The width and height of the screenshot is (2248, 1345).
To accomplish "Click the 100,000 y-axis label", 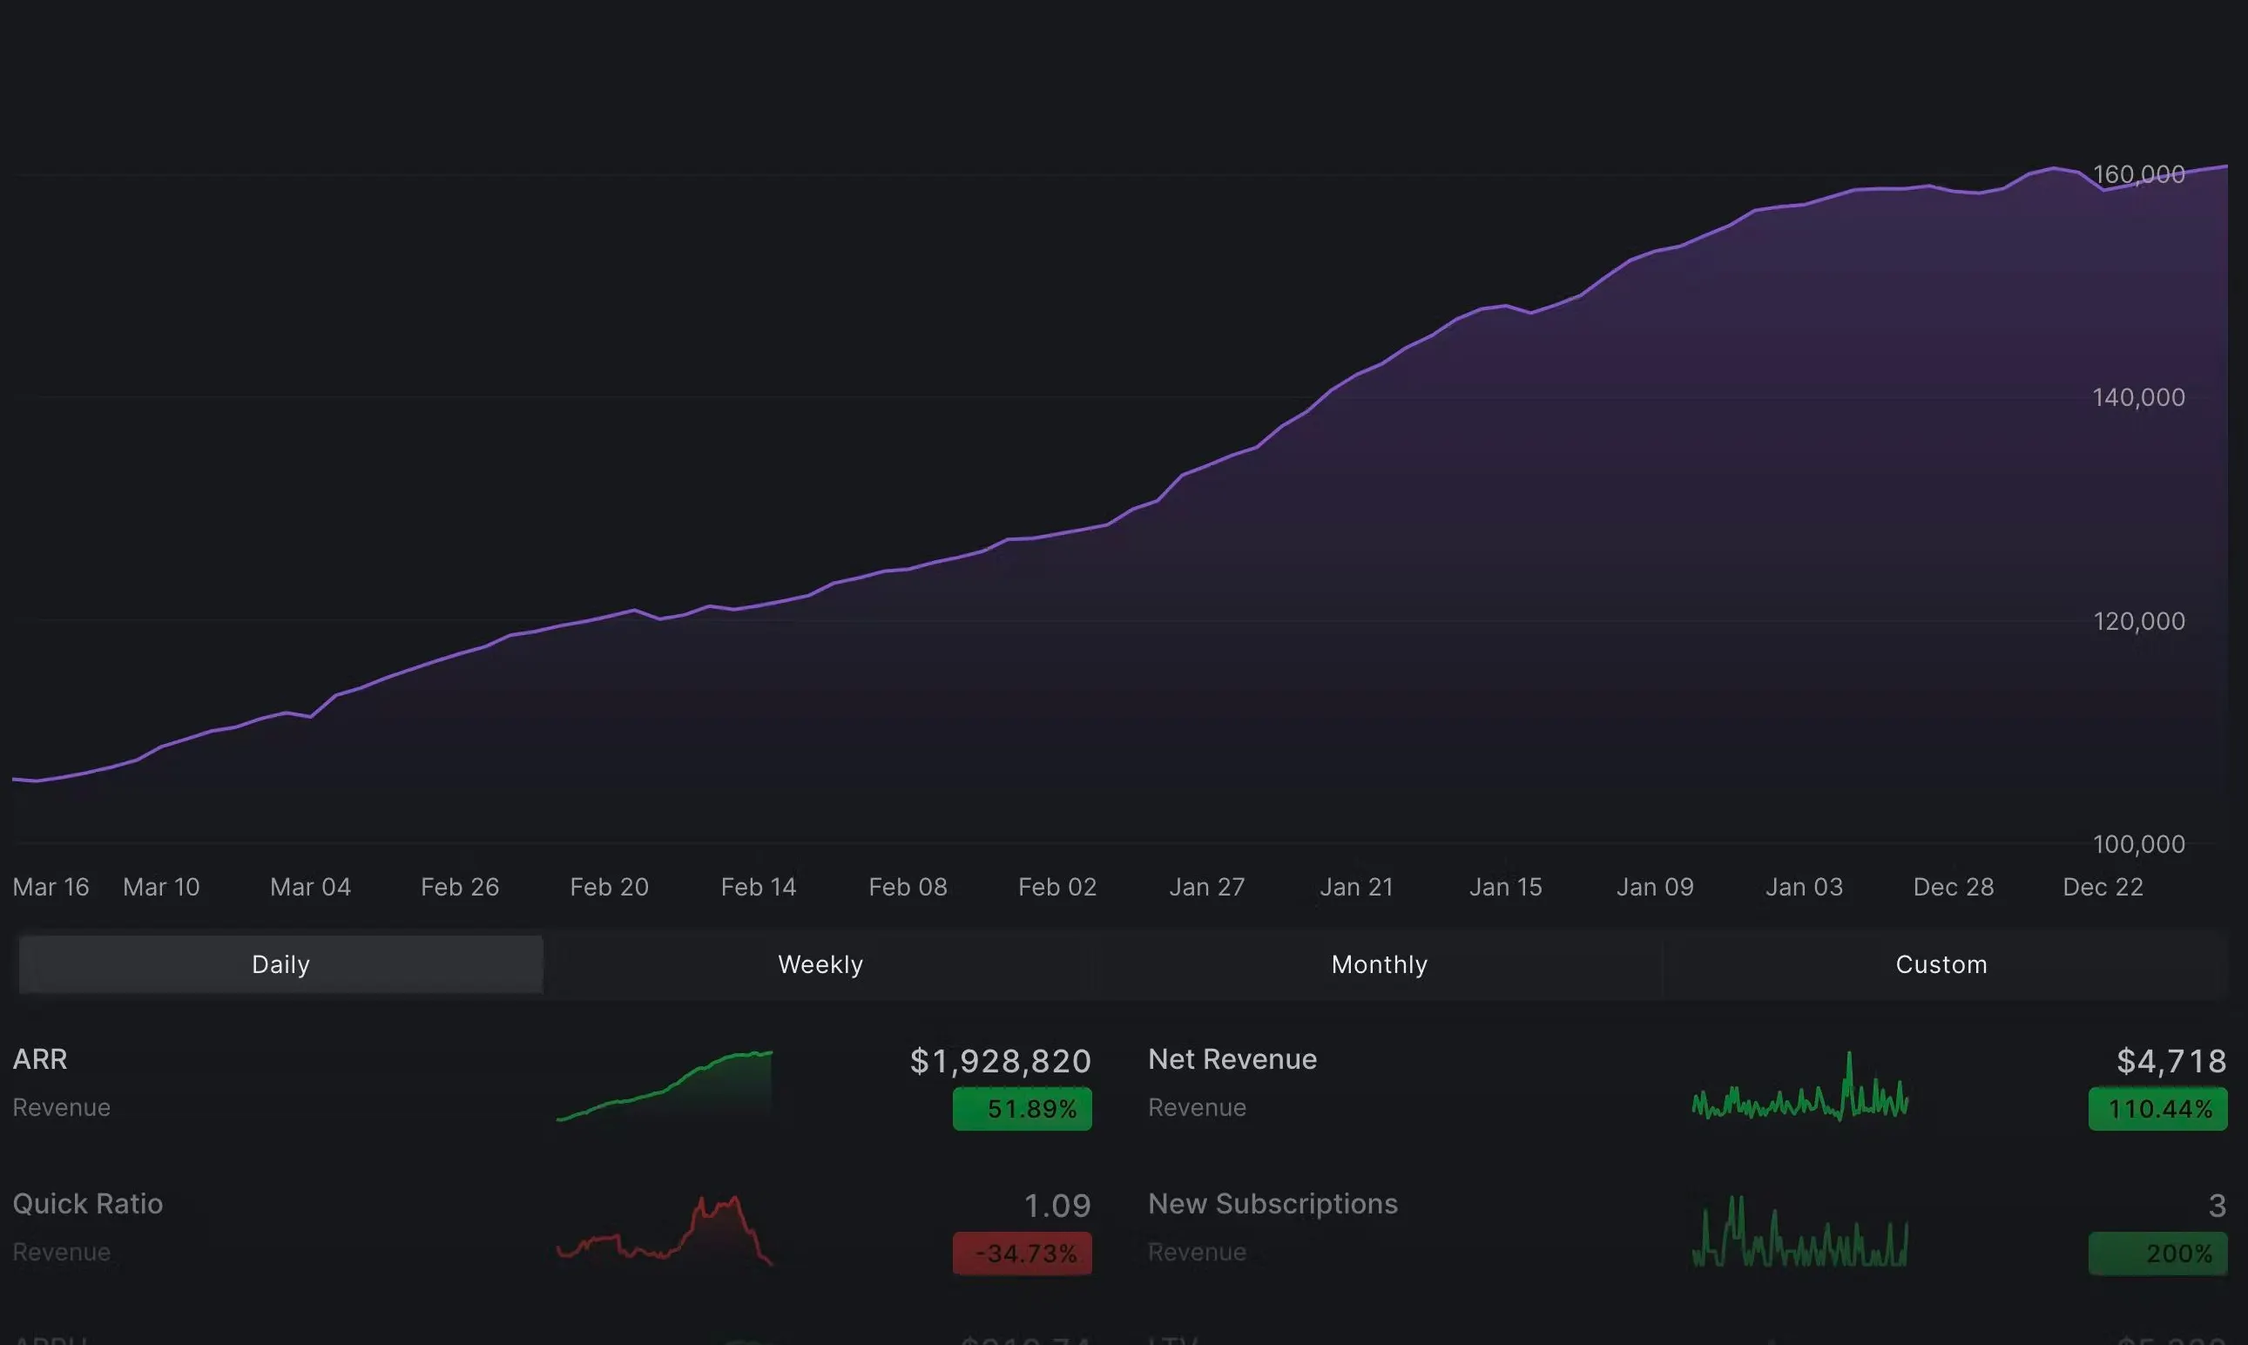I will [x=2138, y=844].
